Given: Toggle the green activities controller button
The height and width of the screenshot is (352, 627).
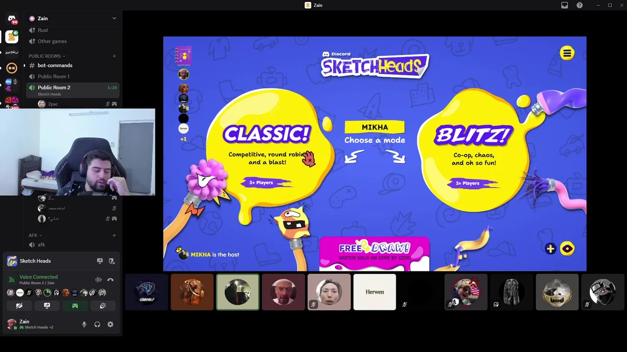Looking at the screenshot, I should [75, 306].
